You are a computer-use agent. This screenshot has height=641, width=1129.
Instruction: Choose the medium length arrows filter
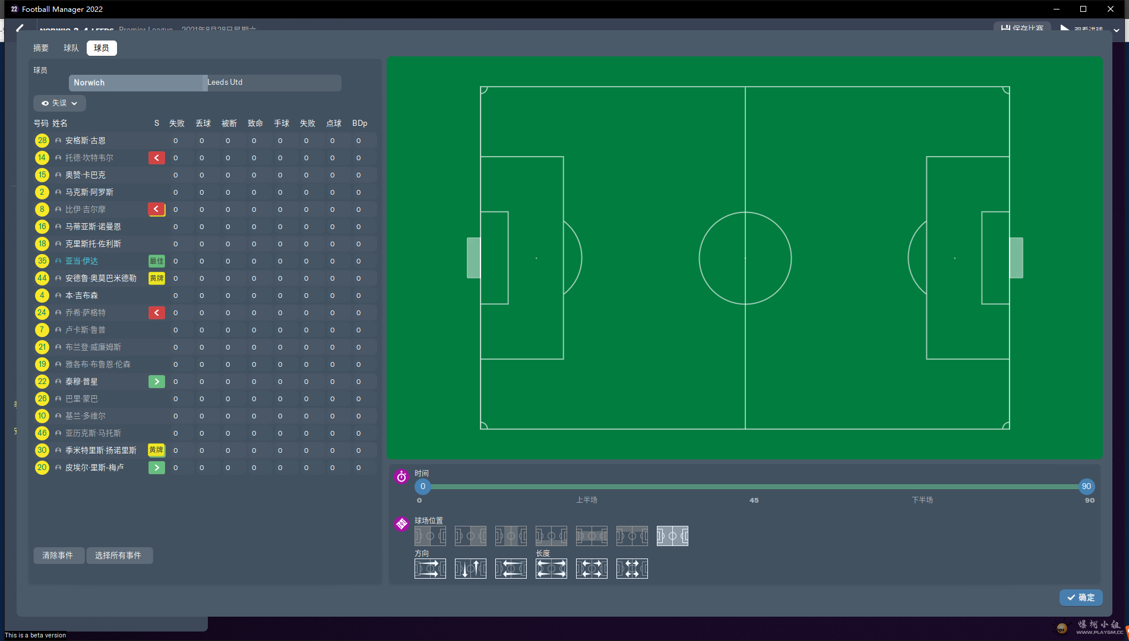click(x=592, y=569)
